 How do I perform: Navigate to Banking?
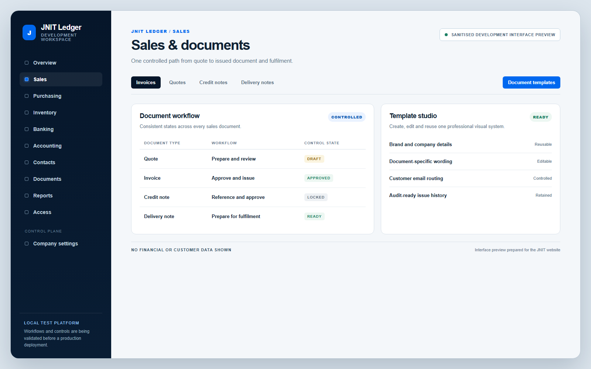coord(61,129)
